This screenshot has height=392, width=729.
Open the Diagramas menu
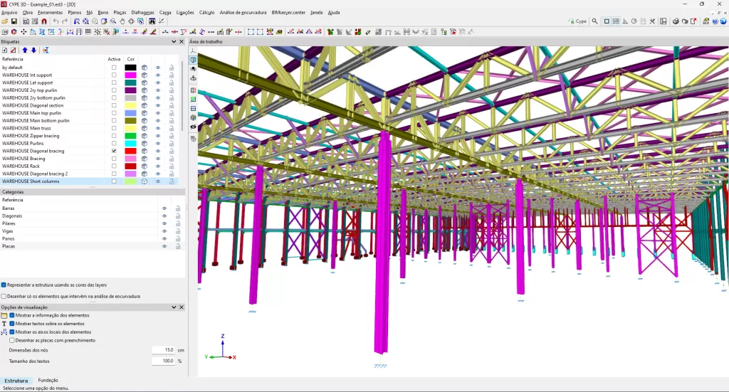click(142, 12)
